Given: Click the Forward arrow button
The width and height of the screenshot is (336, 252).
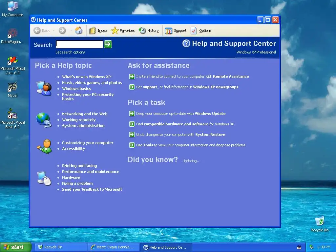Looking at the screenshot, I should coord(62,31).
